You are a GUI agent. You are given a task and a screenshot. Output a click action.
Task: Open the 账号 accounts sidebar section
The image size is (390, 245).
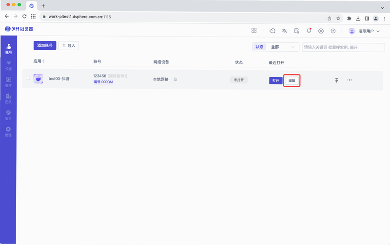click(8, 48)
